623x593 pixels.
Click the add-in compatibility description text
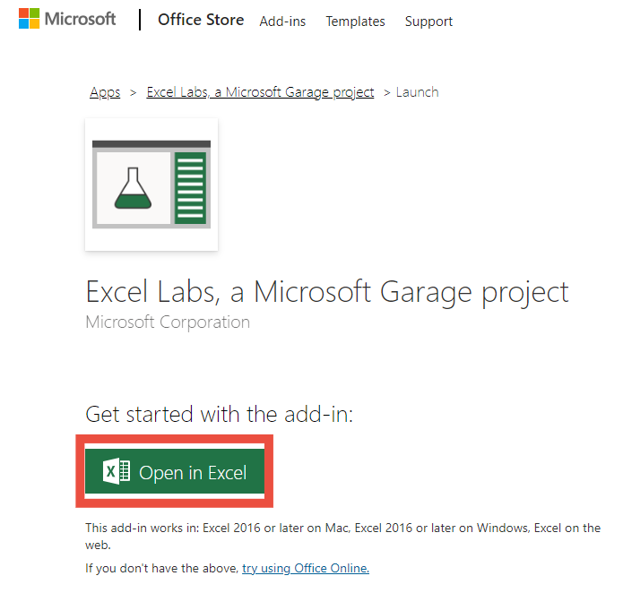click(x=342, y=536)
